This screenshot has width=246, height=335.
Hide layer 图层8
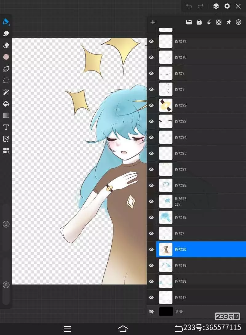151,89
